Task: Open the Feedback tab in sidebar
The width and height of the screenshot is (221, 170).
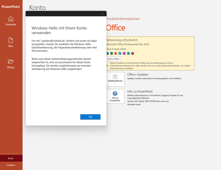Action: pos(11,165)
